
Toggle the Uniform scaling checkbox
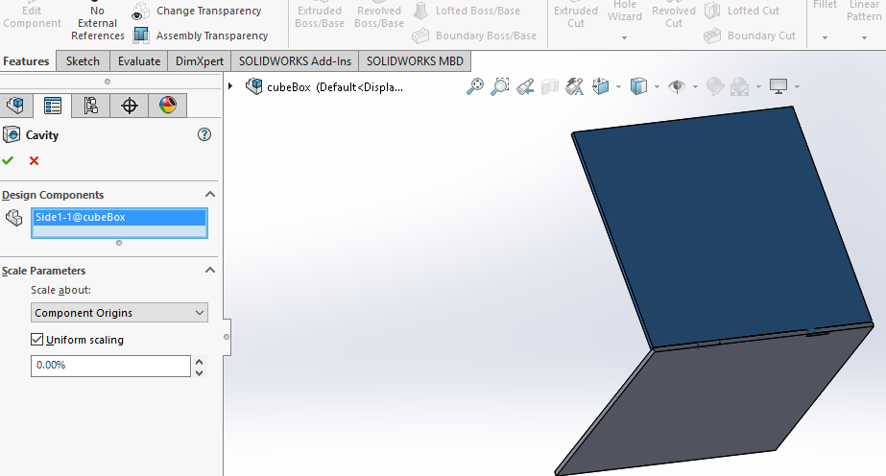(x=36, y=340)
